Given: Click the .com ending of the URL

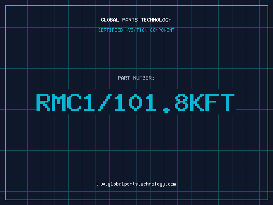Looking at the screenshot, I should point(170,184).
